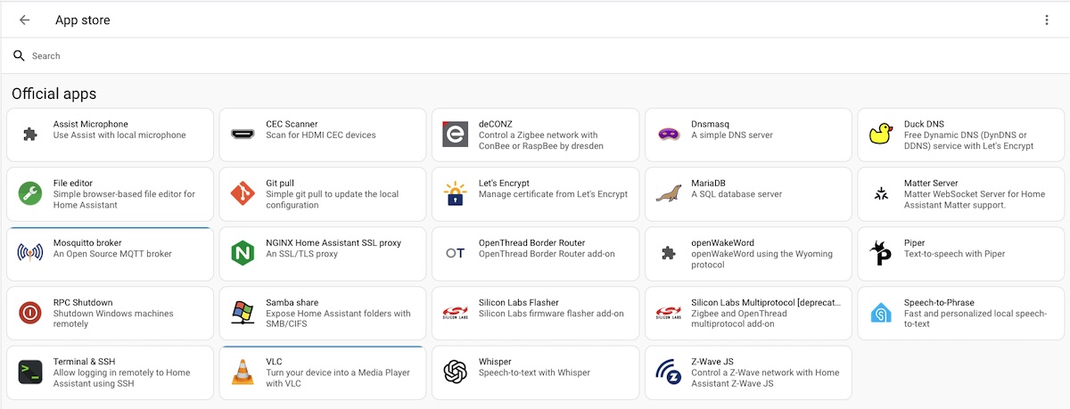
Task: Click the VLC traffic cone icon
Action: (x=243, y=372)
